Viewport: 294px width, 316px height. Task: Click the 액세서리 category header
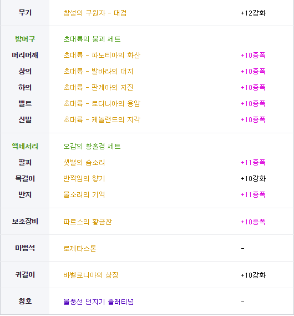pos(25,146)
